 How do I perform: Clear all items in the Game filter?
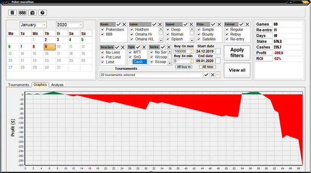pos(160,24)
